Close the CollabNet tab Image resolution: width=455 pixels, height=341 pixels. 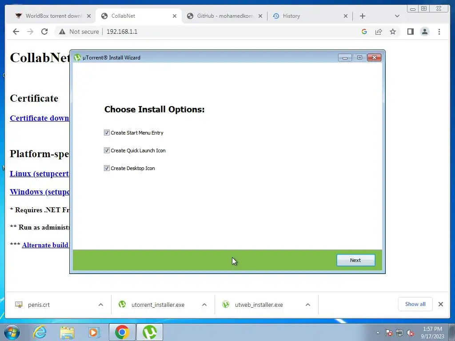(x=174, y=16)
